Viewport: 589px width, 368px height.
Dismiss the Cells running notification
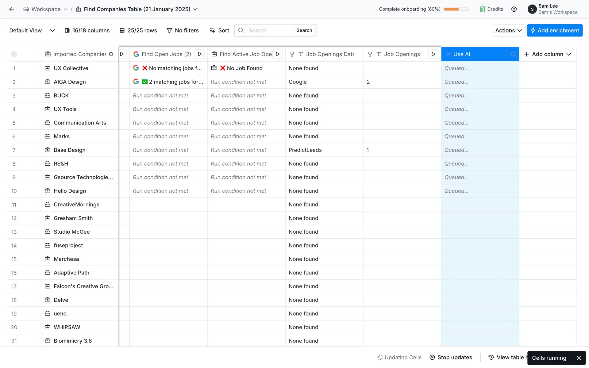coord(579,358)
